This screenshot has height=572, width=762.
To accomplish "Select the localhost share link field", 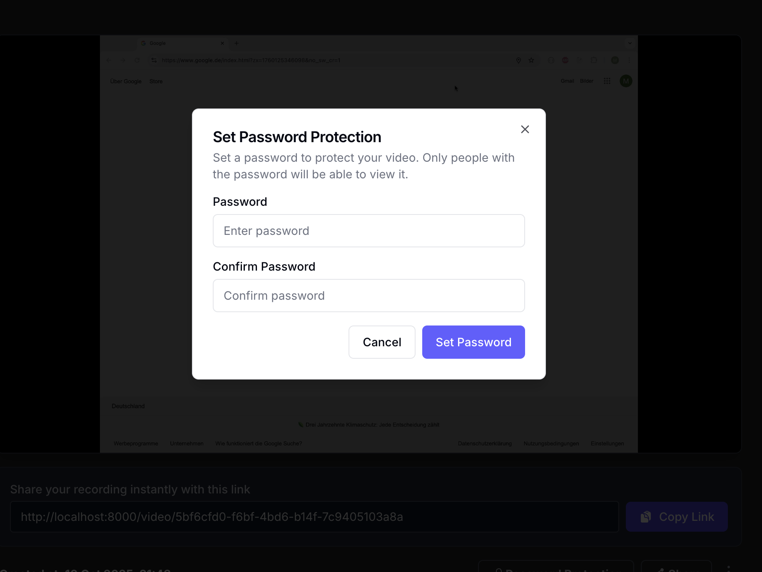I will 314,517.
